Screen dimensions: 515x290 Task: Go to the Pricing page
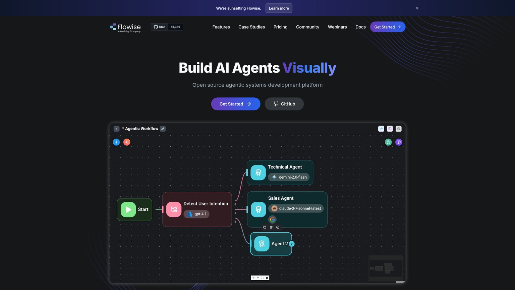click(x=280, y=27)
